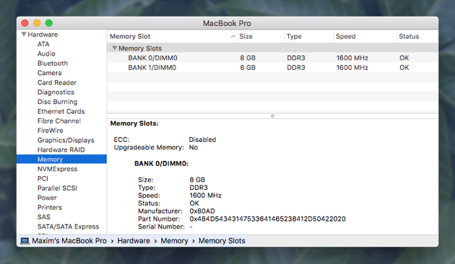Select ATA in the sidebar

pyautogui.click(x=43, y=44)
